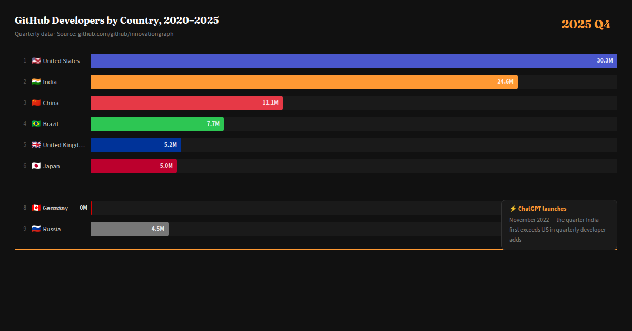Click the 0M value label

click(83, 208)
